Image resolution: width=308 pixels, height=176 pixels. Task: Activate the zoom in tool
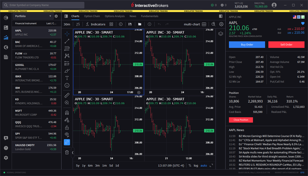[x=67, y=103]
